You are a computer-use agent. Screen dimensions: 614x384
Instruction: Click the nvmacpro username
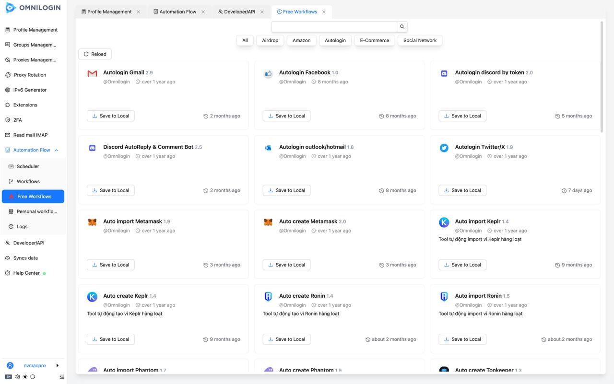tap(35, 366)
